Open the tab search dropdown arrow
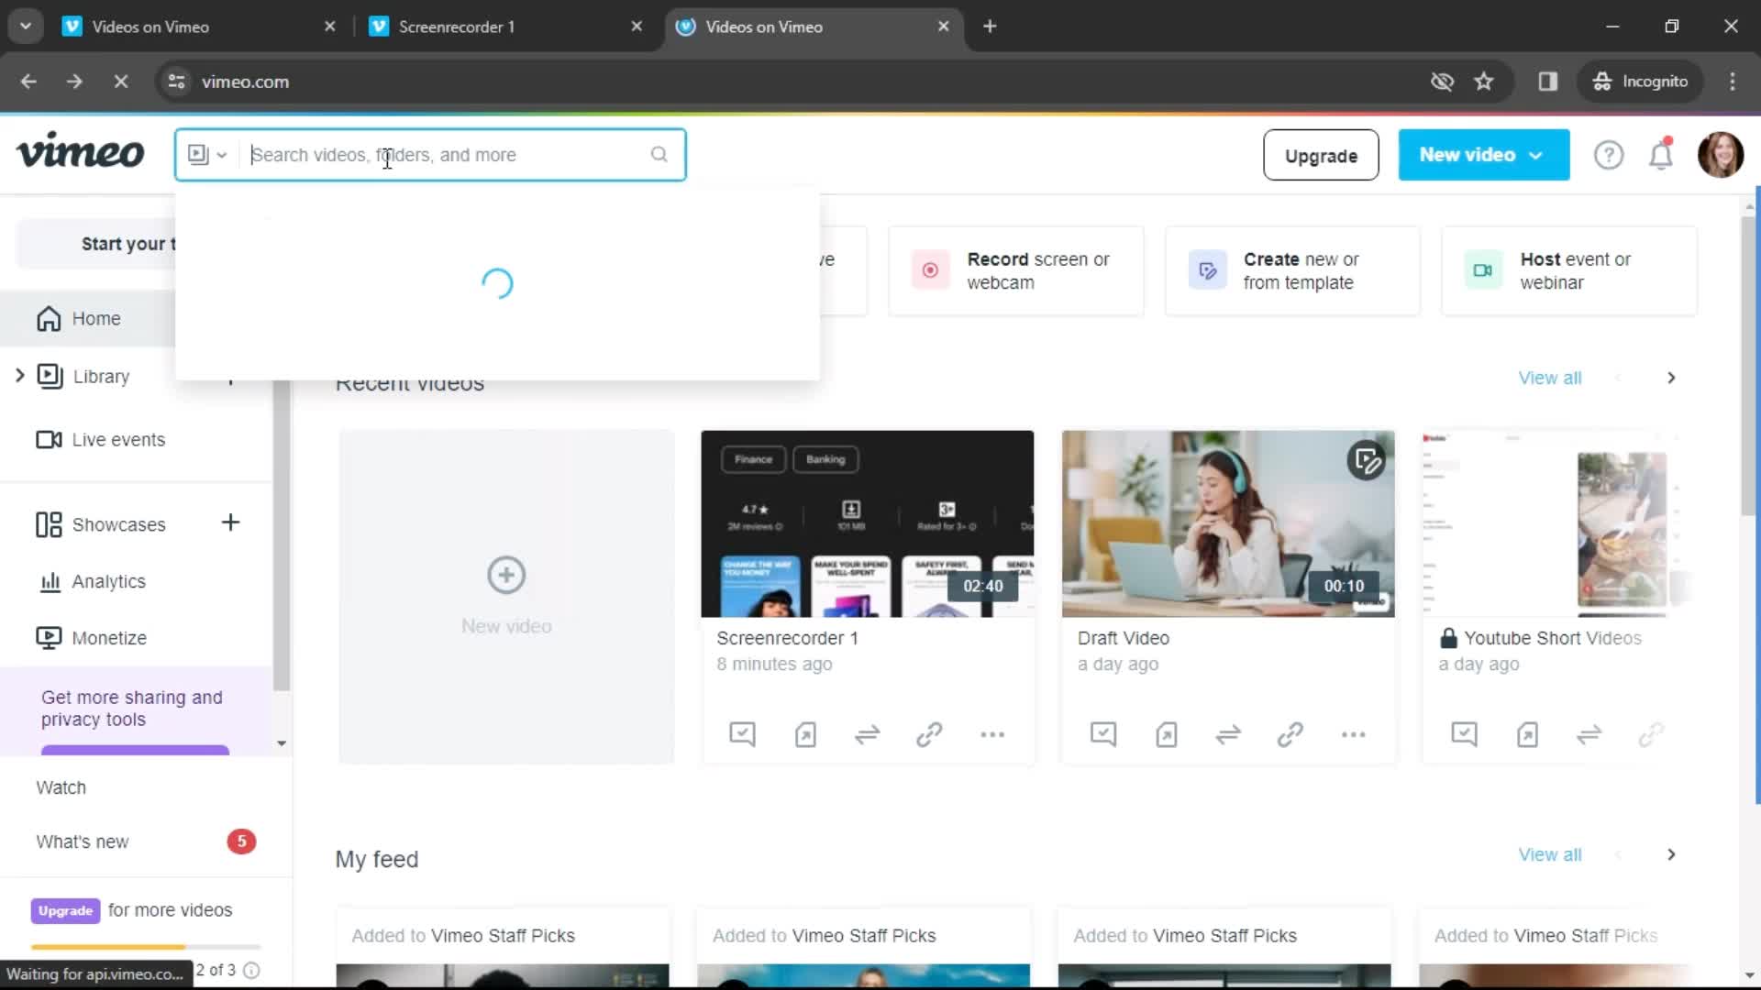1761x990 pixels. click(x=26, y=27)
